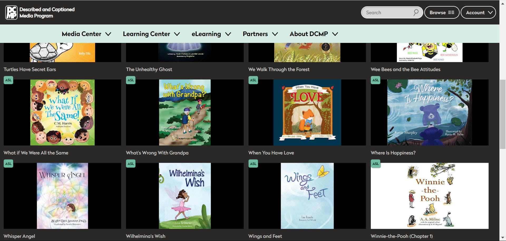The image size is (506, 241).
Task: Click the DCMP logo icon
Action: click(11, 12)
